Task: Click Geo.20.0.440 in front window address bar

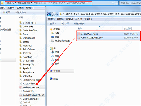Action: coord(110,14)
